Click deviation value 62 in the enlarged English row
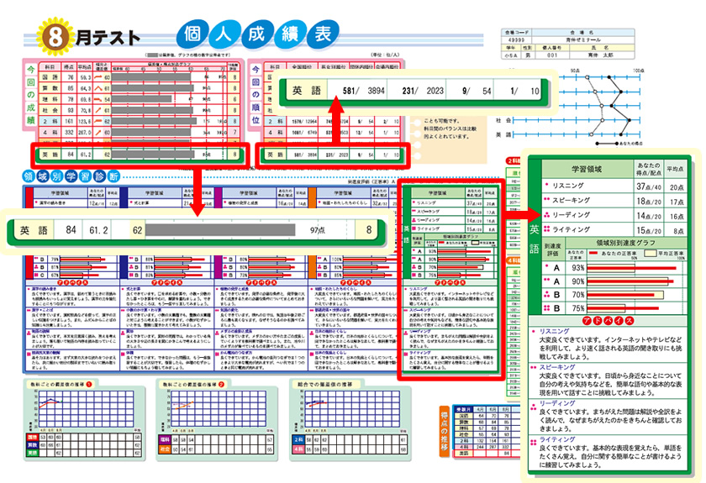Image resolution: width=706 pixels, height=483 pixels. (137, 230)
